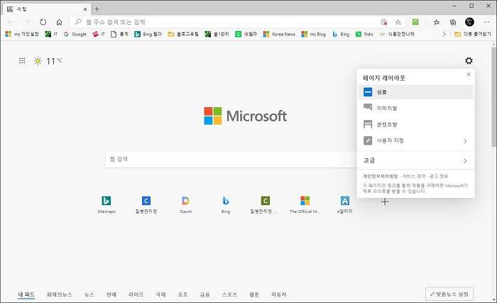Click the forward navigation arrow
The image size is (497, 303).
coord(27,22)
